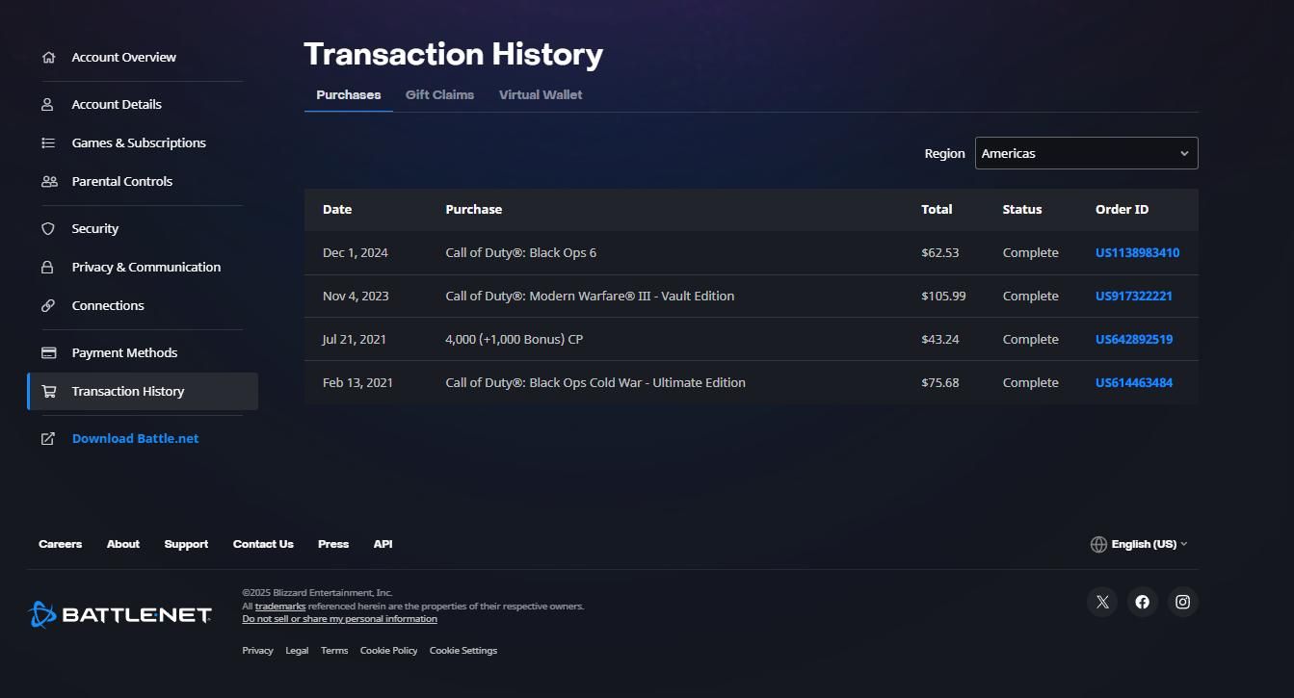Click the Call of Duty®: Black Ops 6 purchase
Viewport: 1294px width, 698px height.
click(x=520, y=253)
